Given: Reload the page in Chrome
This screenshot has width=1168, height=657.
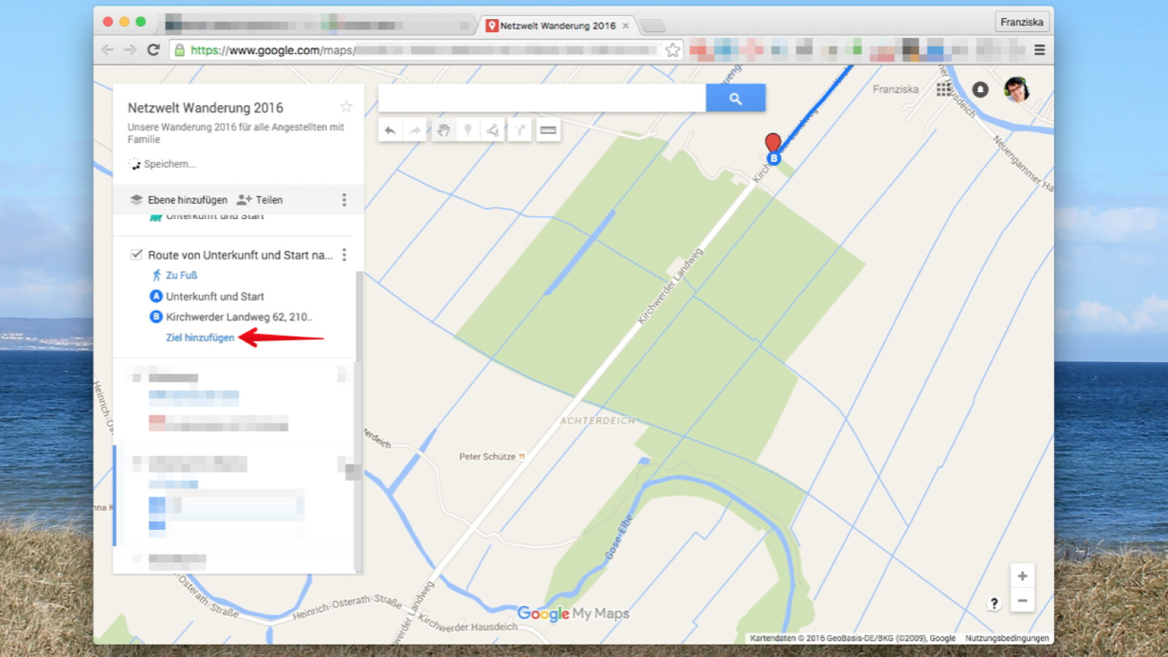Looking at the screenshot, I should [153, 50].
